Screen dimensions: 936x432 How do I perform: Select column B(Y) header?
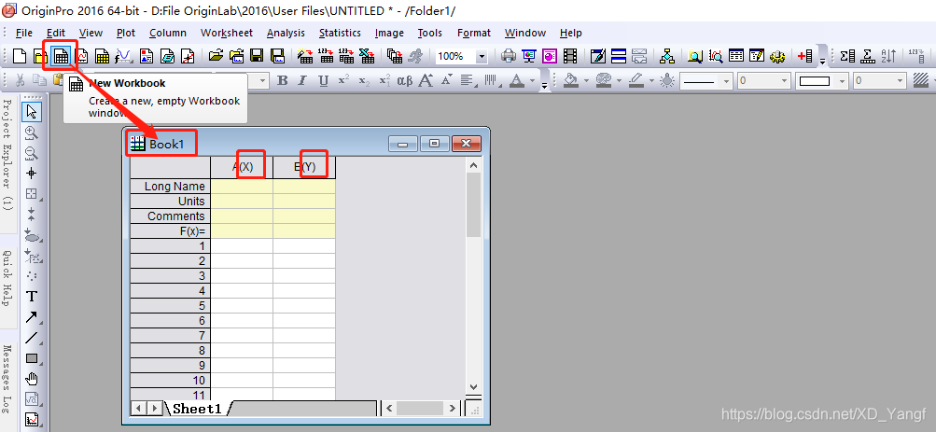(x=304, y=168)
